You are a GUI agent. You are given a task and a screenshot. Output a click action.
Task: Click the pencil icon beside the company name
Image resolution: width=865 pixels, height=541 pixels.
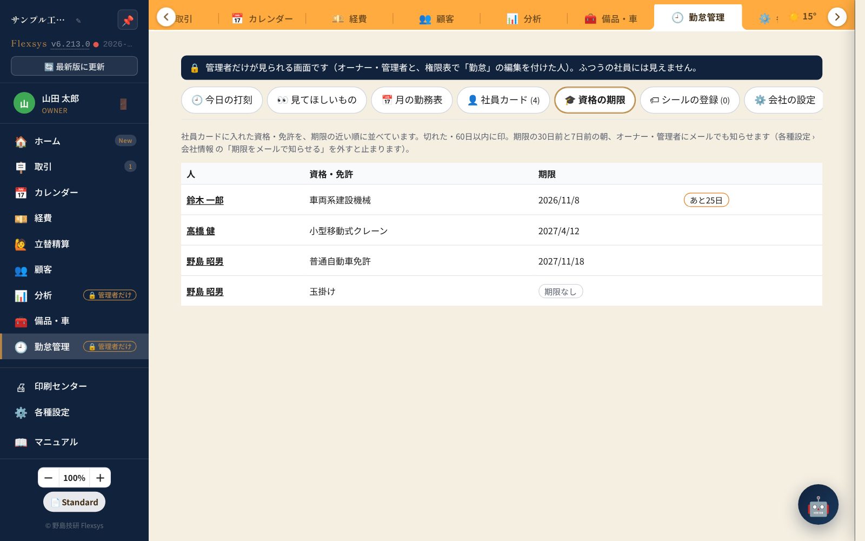point(78,21)
